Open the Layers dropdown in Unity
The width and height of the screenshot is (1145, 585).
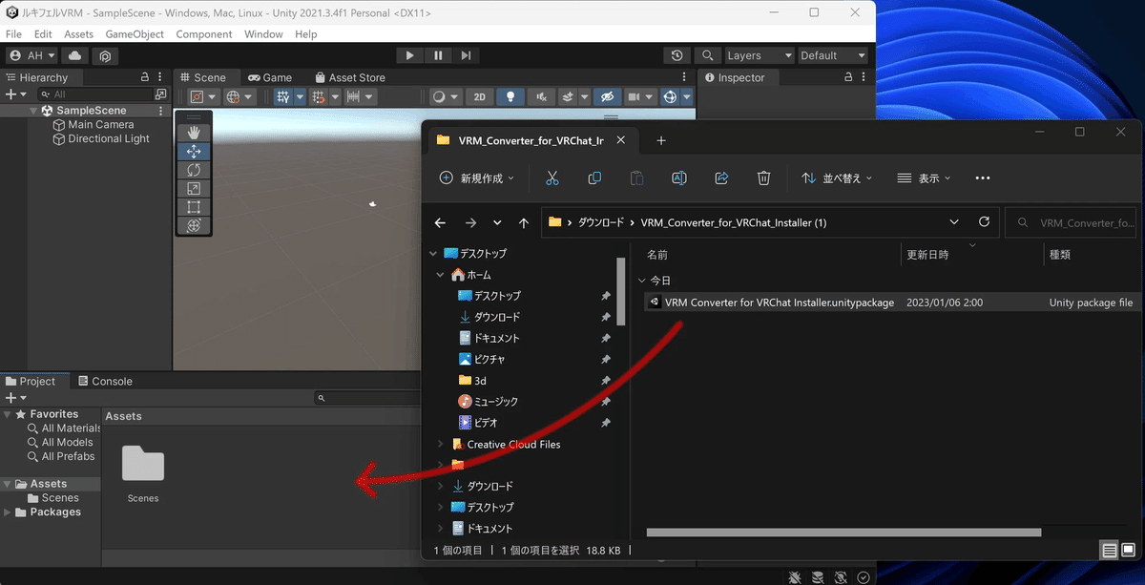[759, 55]
